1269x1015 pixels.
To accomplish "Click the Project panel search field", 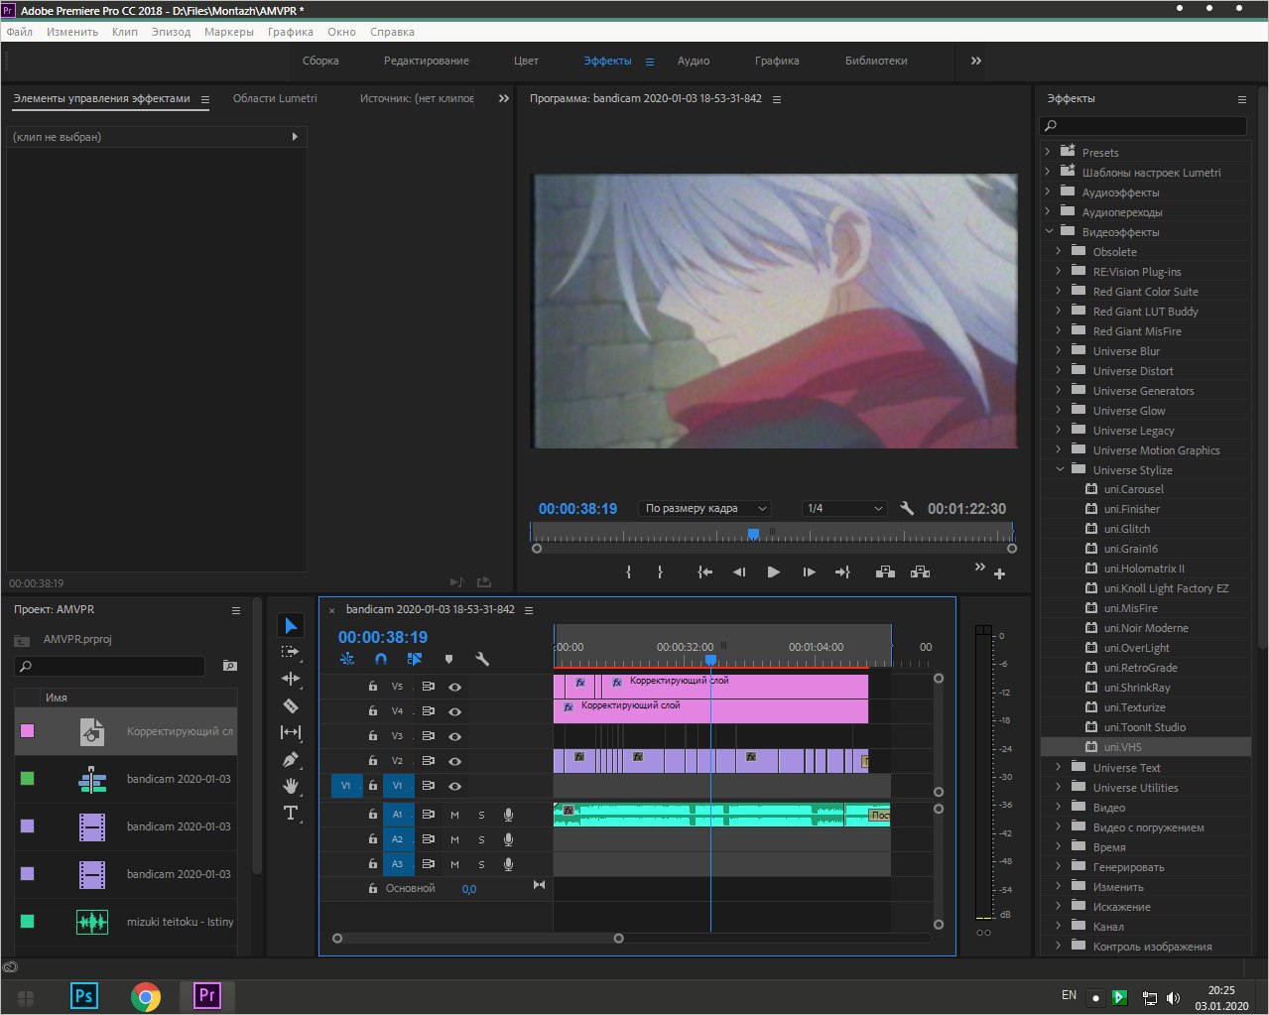I will click(x=110, y=666).
